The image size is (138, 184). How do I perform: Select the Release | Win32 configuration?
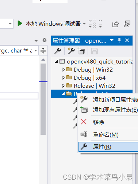coord(95,86)
